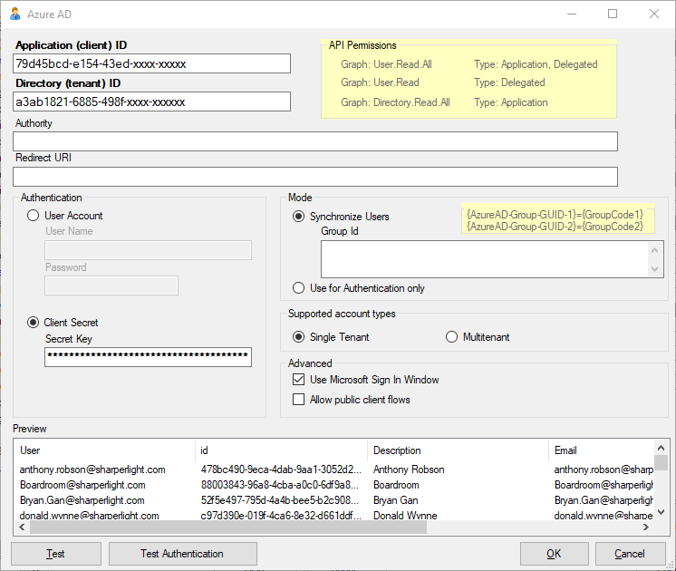This screenshot has height=571, width=676.
Task: Click Preview list scroll up arrow
Action: pyautogui.click(x=661, y=448)
